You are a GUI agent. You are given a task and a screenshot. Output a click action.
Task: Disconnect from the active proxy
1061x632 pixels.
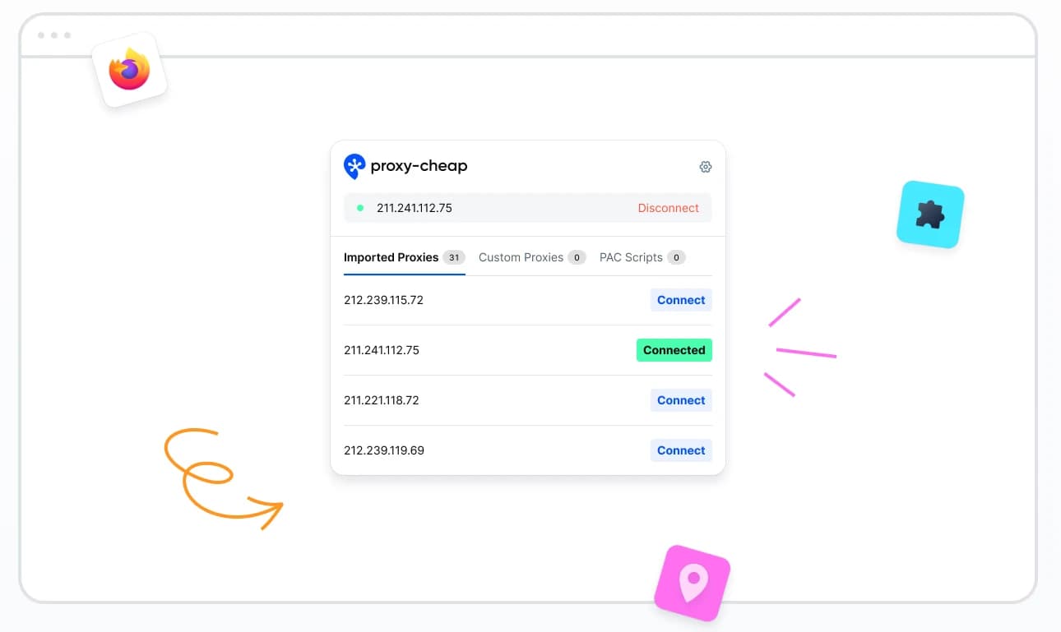pyautogui.click(x=668, y=208)
